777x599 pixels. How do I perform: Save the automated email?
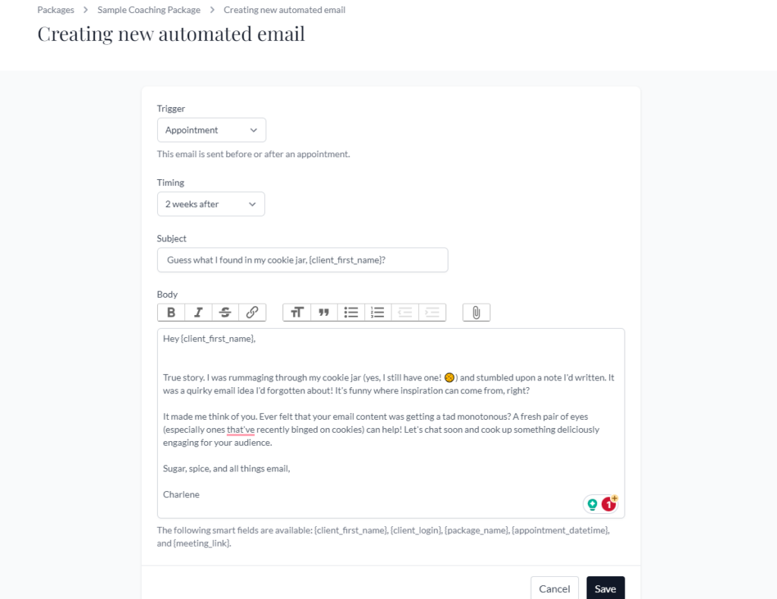(605, 588)
